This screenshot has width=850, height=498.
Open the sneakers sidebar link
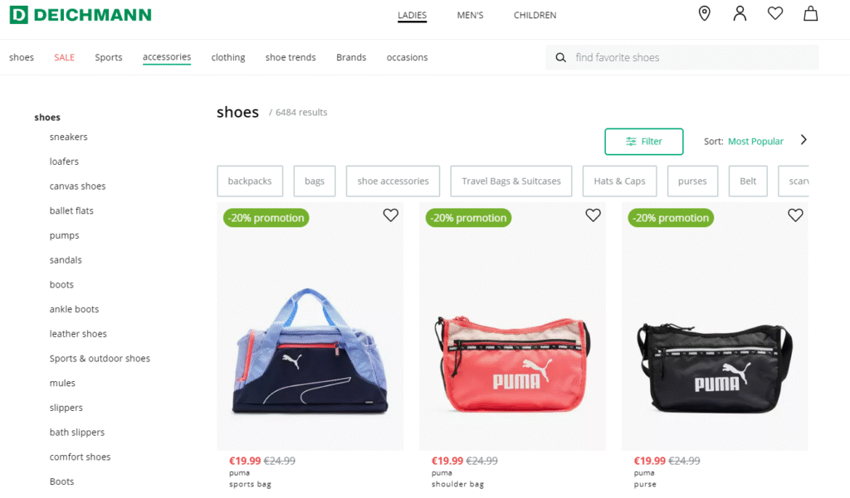pyautogui.click(x=68, y=137)
